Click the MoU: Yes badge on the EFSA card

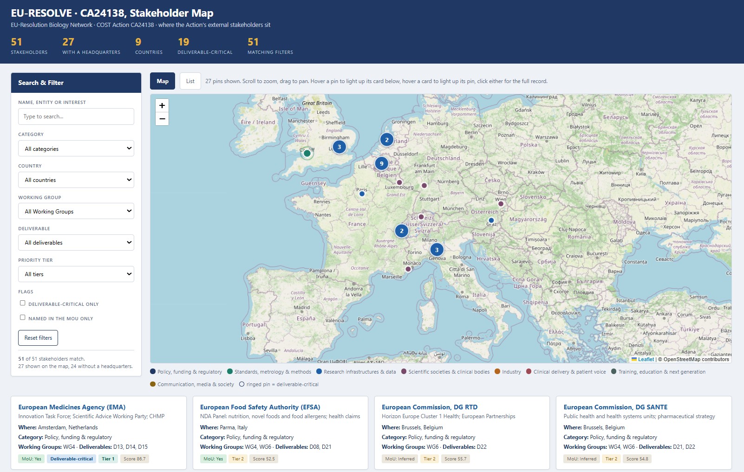213,459
